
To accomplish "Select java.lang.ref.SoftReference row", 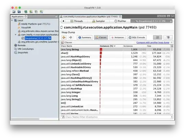I will point(115,85).
